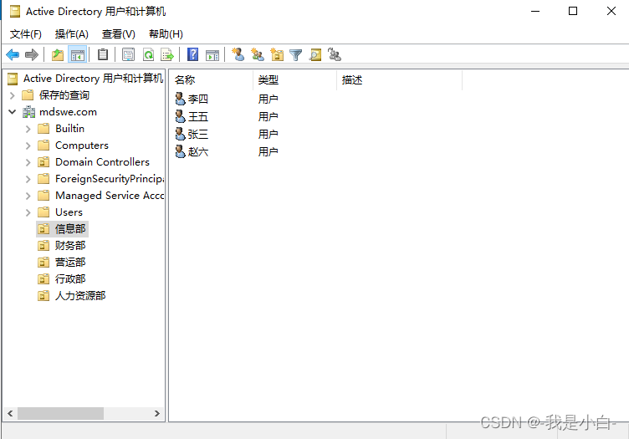Sort the list by the 名称 column header

click(212, 79)
